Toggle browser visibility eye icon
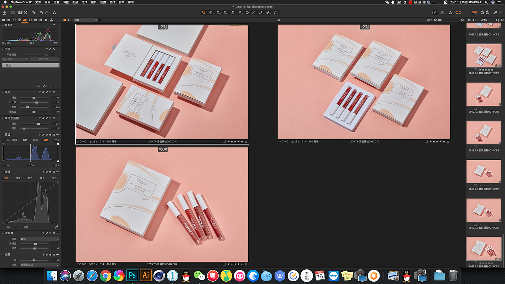This screenshot has height=284, width=505. click(x=469, y=20)
